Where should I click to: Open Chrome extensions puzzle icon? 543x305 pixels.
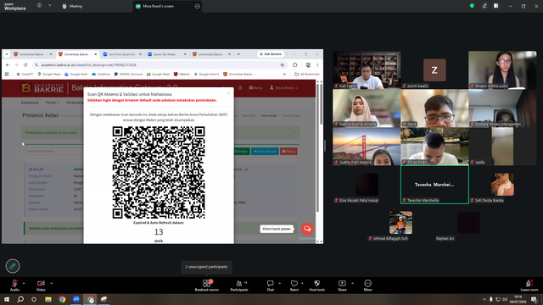tap(294, 65)
